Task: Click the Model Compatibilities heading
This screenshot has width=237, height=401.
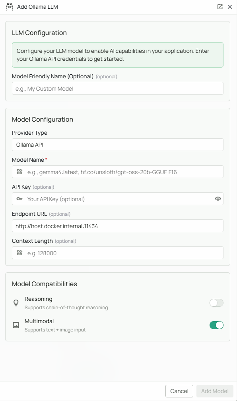Action: 45,284
